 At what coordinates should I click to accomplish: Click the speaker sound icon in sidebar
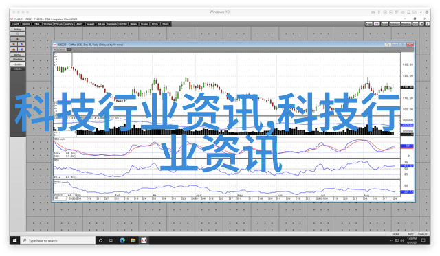[x=18, y=39]
